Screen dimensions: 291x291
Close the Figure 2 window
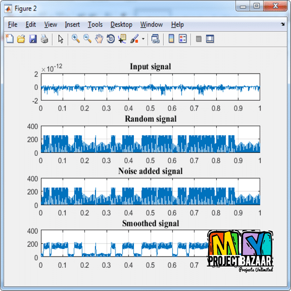[275, 6]
